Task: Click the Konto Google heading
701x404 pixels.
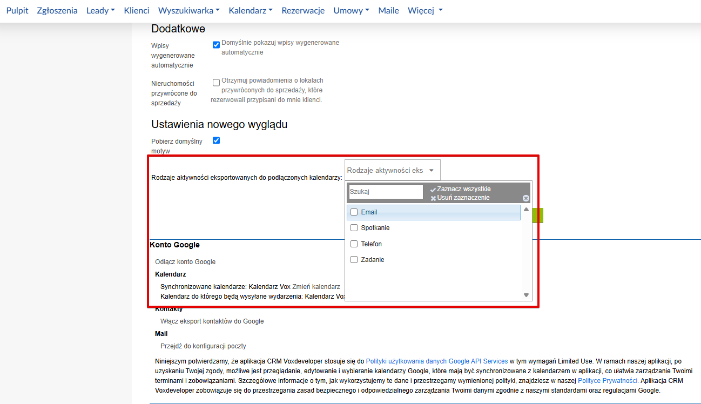Action: (174, 245)
